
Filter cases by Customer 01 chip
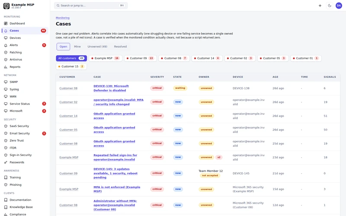point(306,58)
